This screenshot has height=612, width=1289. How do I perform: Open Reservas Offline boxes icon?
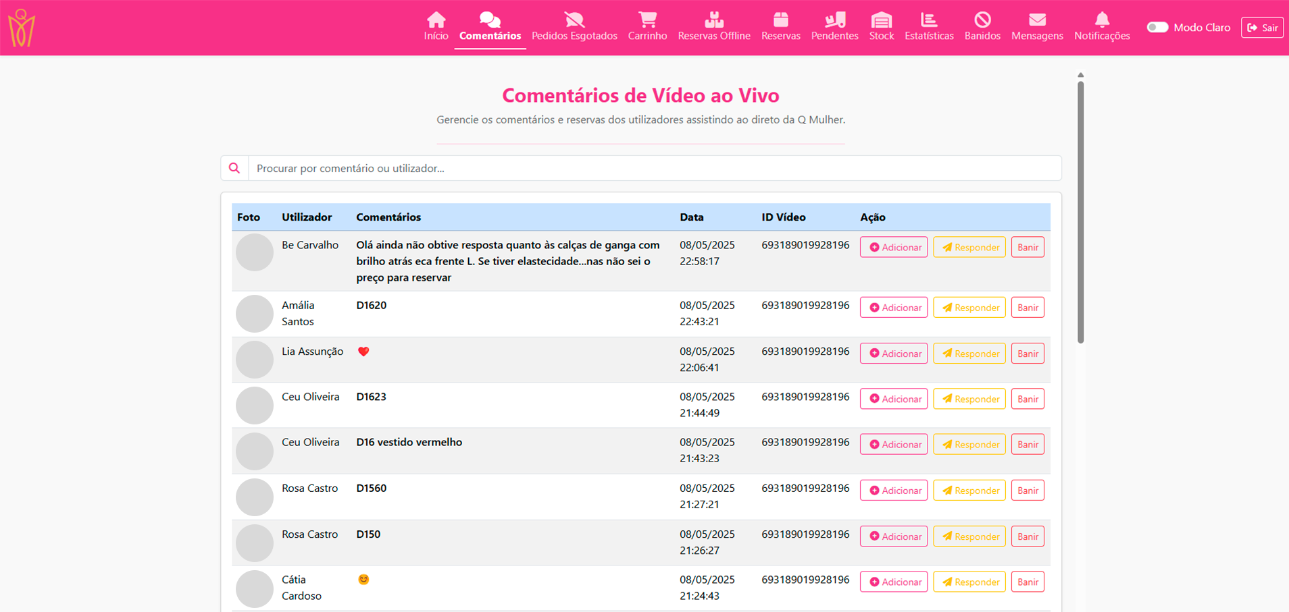pos(713,20)
